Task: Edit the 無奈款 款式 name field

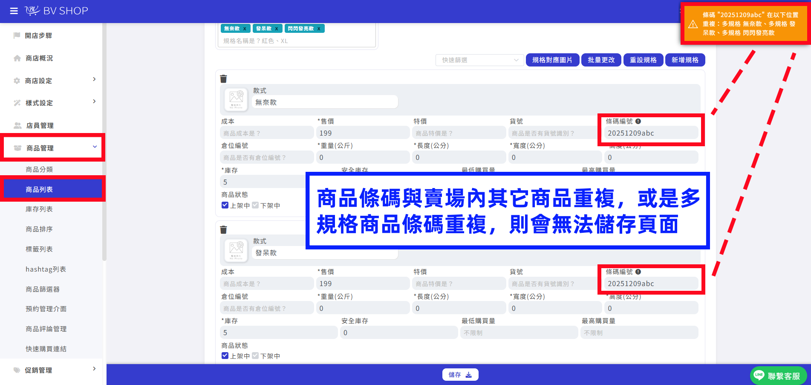Action: tap(325, 102)
